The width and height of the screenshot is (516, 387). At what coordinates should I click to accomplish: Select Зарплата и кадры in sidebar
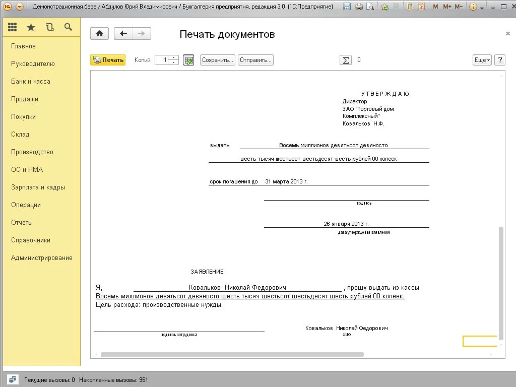coord(38,187)
